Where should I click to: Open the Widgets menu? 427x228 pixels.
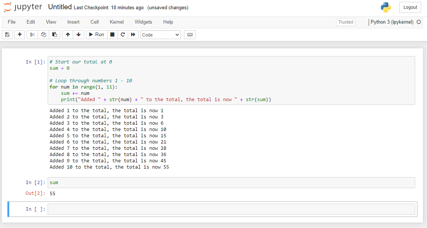[x=144, y=22]
